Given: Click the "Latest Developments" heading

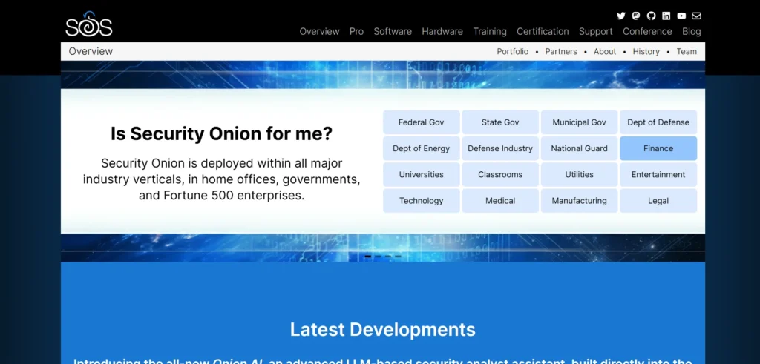Looking at the screenshot, I should 383,330.
